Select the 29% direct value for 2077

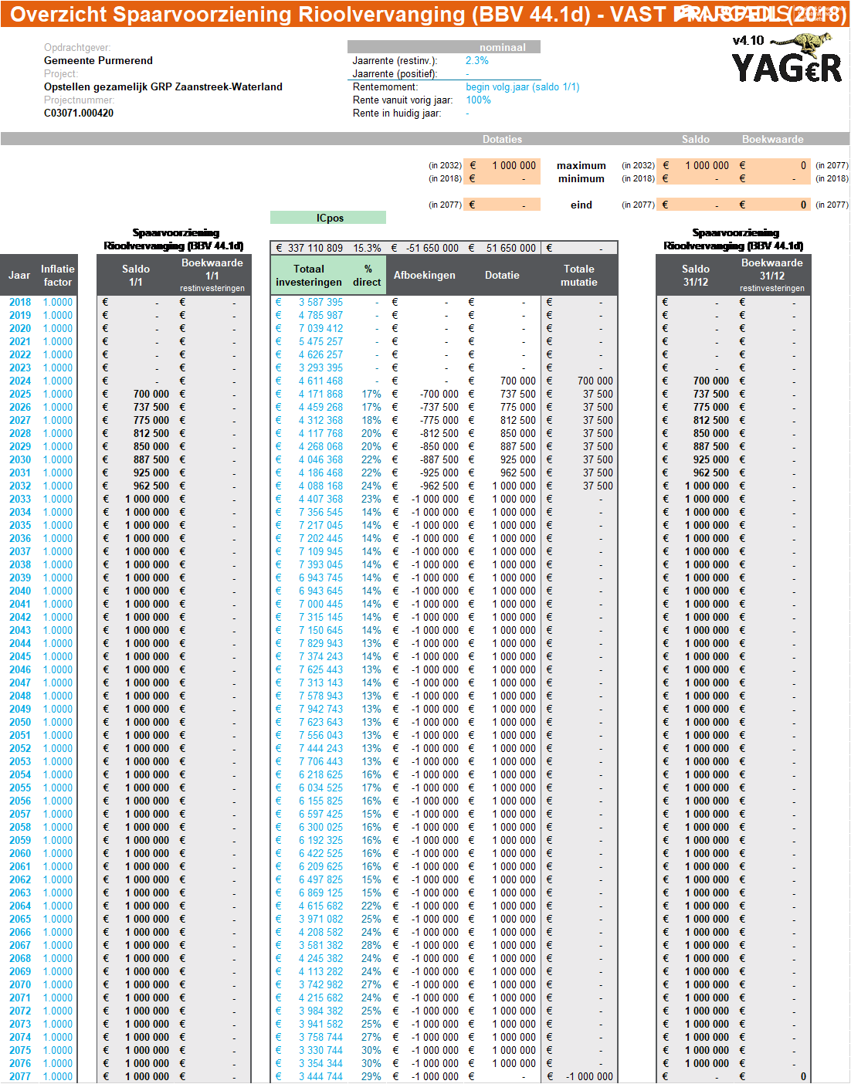click(371, 1076)
